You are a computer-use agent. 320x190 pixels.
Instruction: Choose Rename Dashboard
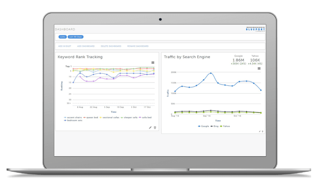[138, 46]
